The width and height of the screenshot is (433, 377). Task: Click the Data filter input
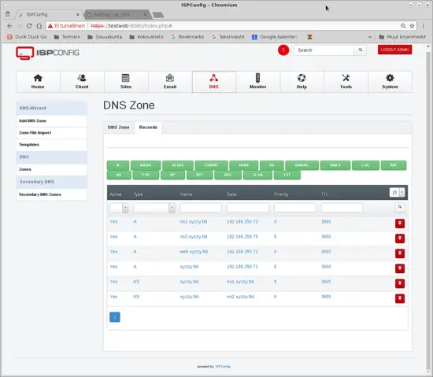(x=248, y=208)
